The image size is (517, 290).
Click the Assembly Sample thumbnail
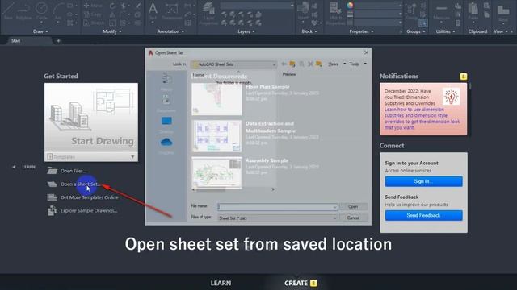(216, 172)
